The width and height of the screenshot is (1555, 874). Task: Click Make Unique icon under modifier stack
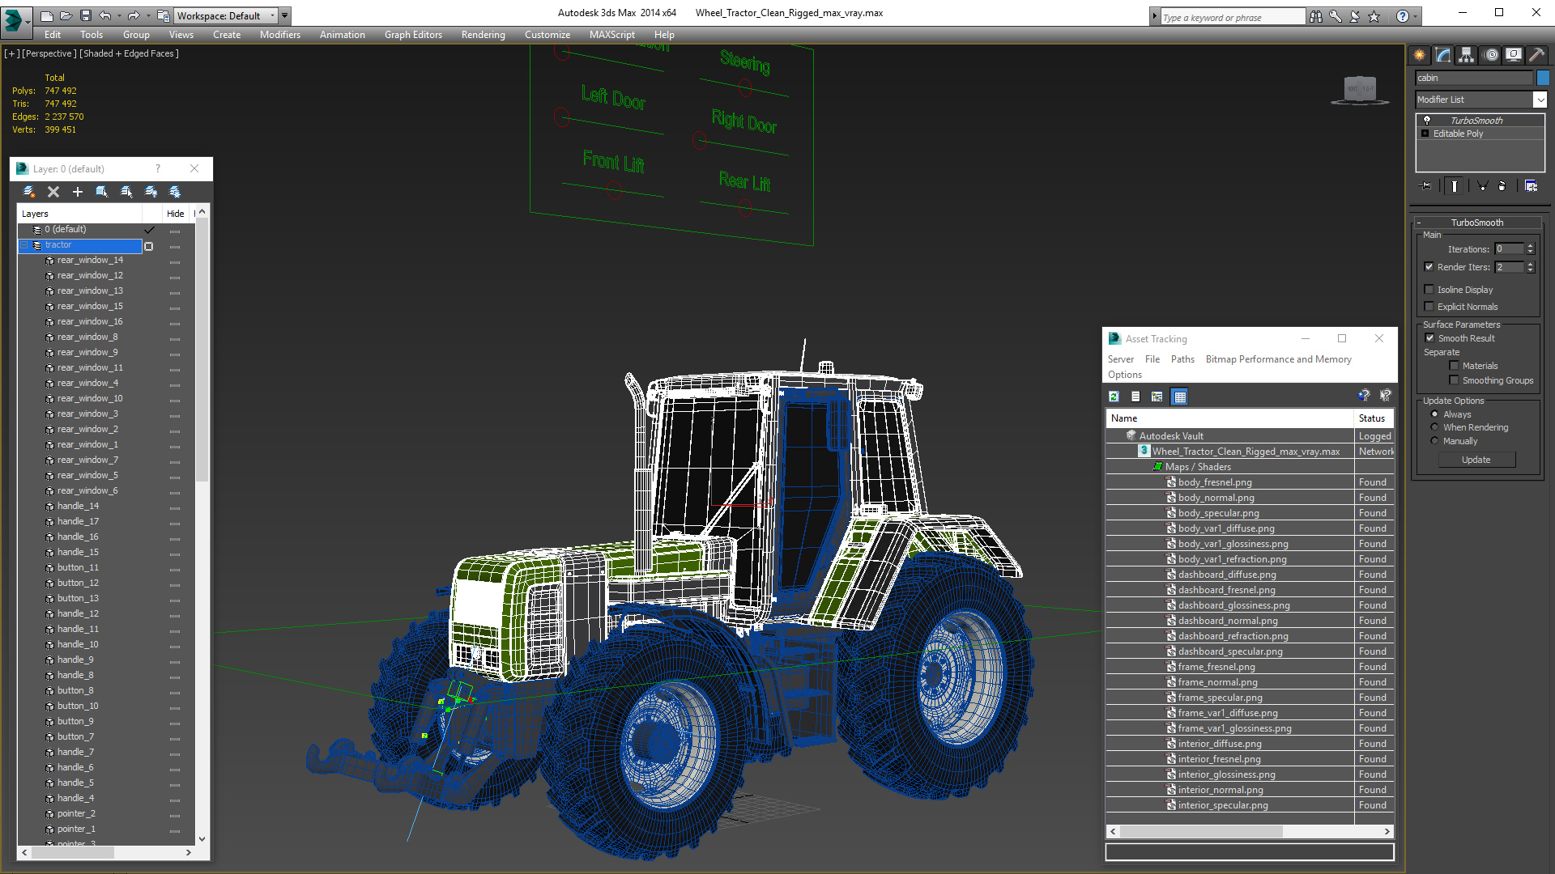[1483, 186]
